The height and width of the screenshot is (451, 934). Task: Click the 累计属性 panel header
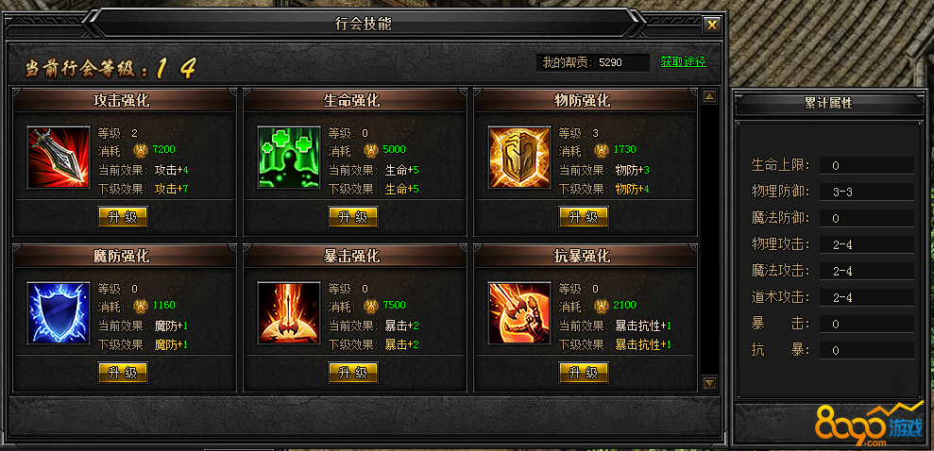click(x=828, y=104)
